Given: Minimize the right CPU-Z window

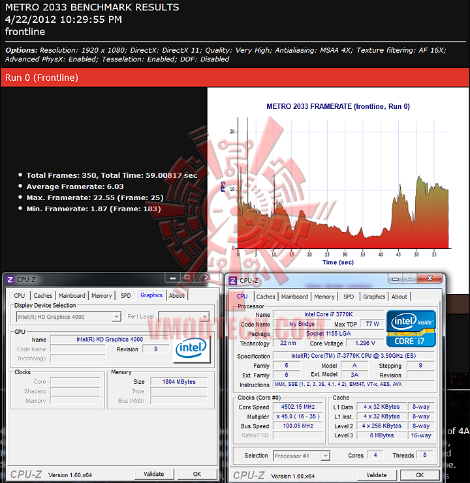Looking at the screenshot, I should (396, 279).
